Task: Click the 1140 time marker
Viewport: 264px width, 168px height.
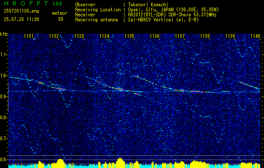Action: (256, 36)
